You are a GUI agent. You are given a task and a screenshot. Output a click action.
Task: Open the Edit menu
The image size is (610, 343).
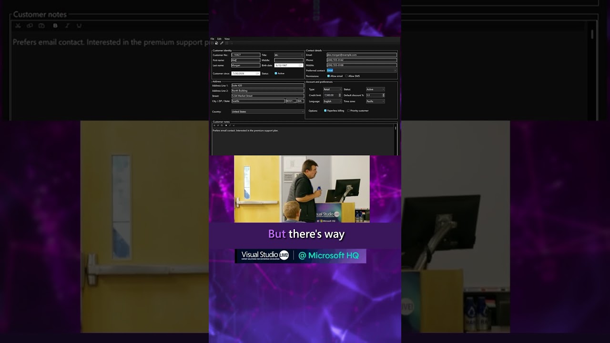219,39
